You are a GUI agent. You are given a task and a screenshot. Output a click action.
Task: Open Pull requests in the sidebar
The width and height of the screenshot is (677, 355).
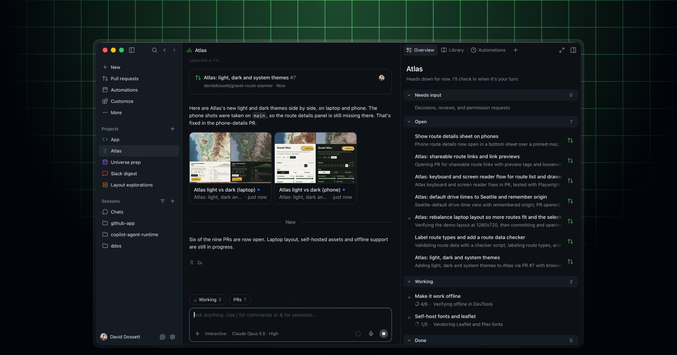[x=139, y=79]
